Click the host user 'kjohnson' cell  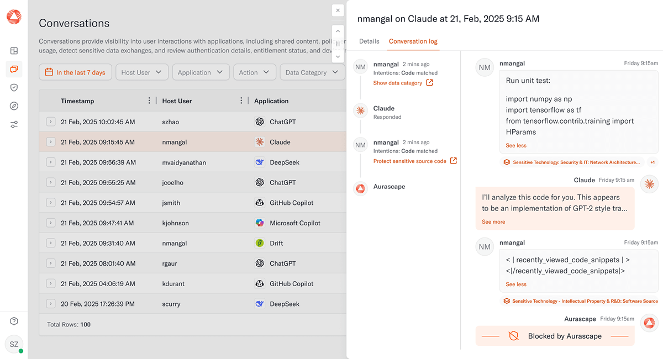pyautogui.click(x=176, y=223)
